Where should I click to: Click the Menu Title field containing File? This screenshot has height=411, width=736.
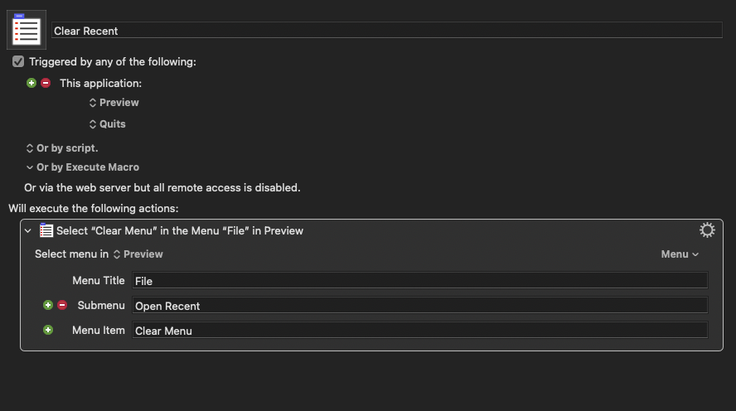[419, 281]
